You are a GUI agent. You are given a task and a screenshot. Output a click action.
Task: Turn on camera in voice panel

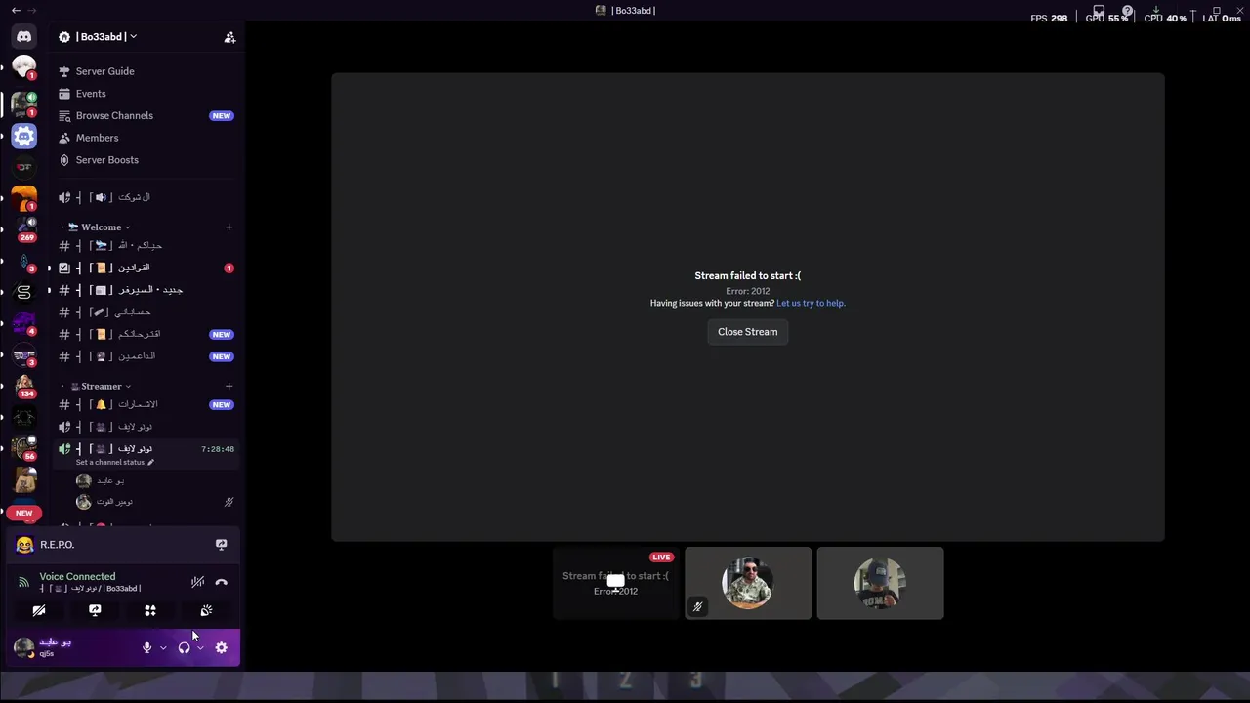39,610
